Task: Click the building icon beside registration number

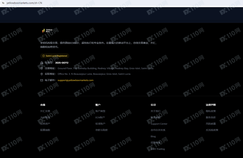Action: click(x=42, y=63)
